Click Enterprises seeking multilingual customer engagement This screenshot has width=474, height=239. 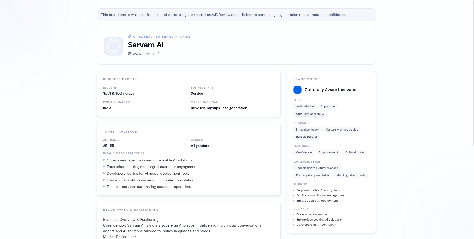pos(152,167)
